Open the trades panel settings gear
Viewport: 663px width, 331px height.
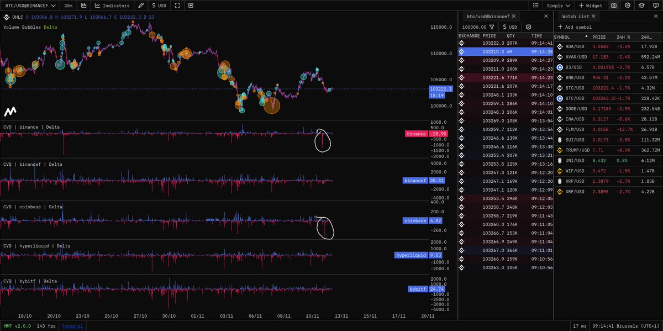[x=528, y=26]
